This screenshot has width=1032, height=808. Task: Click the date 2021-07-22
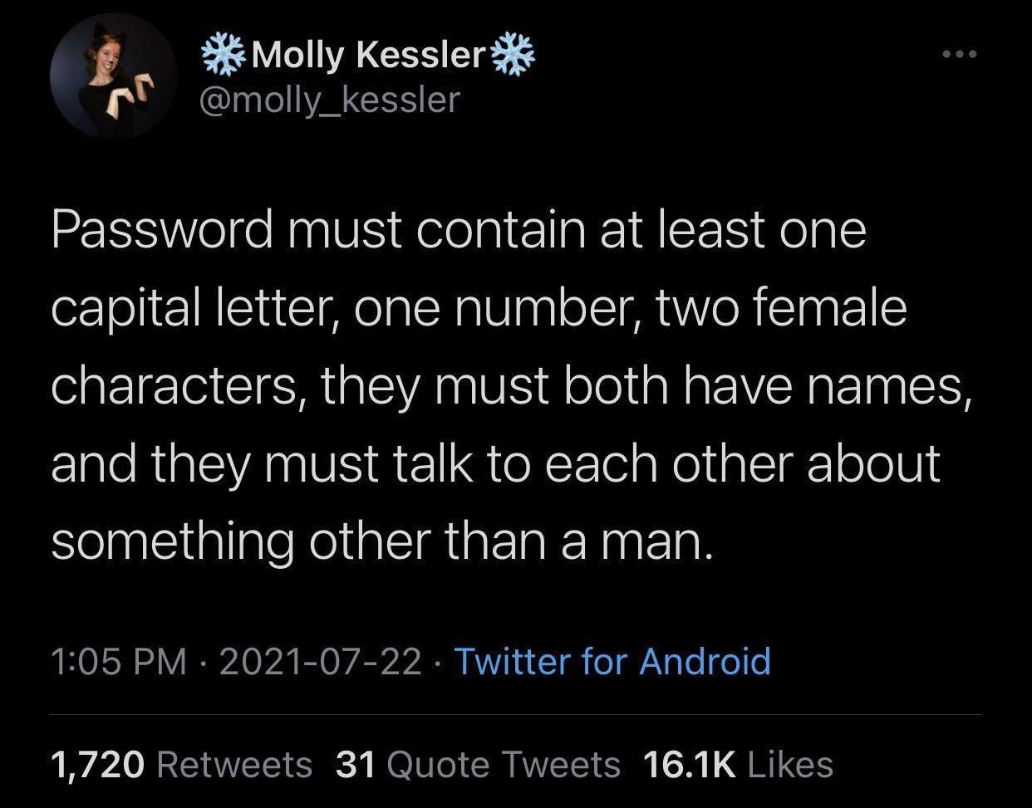pyautogui.click(x=320, y=662)
